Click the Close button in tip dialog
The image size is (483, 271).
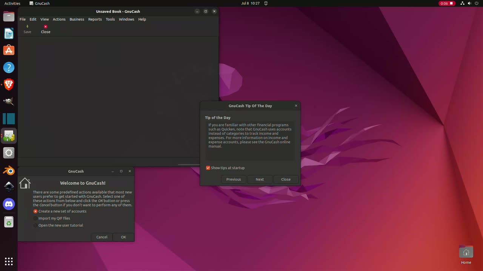pos(286,180)
